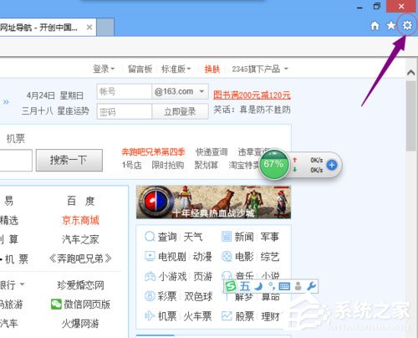Screen dimensions: 418x338
Task: Open 图书满200元减120元 promo link
Action: pyautogui.click(x=252, y=95)
